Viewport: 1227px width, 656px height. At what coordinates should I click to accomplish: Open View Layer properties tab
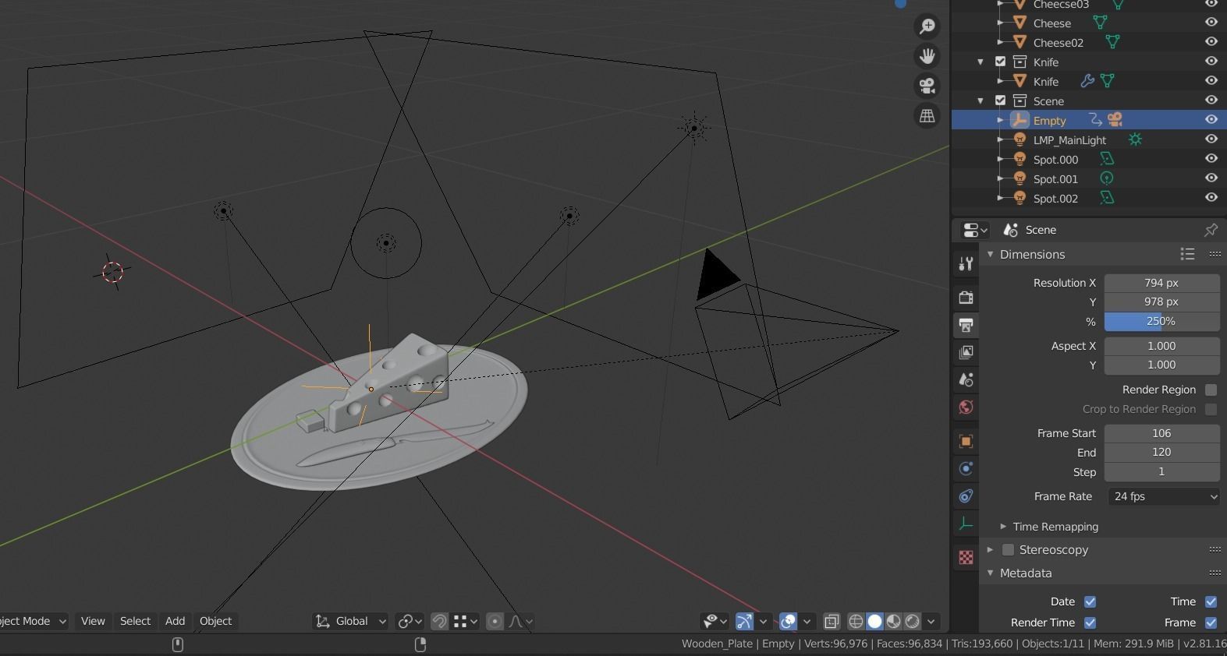coord(966,352)
